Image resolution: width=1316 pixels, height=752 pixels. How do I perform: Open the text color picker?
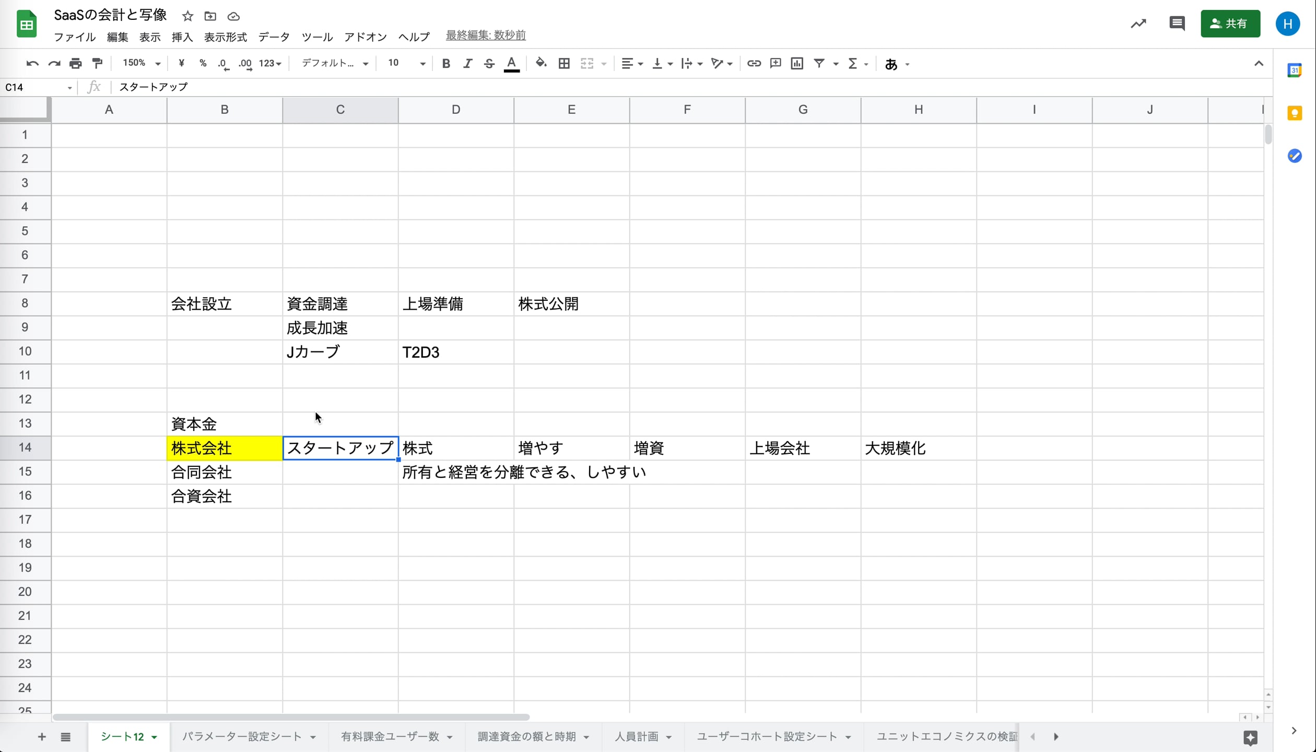(x=511, y=63)
